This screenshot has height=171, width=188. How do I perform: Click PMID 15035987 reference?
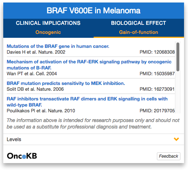pyautogui.click(x=157, y=73)
